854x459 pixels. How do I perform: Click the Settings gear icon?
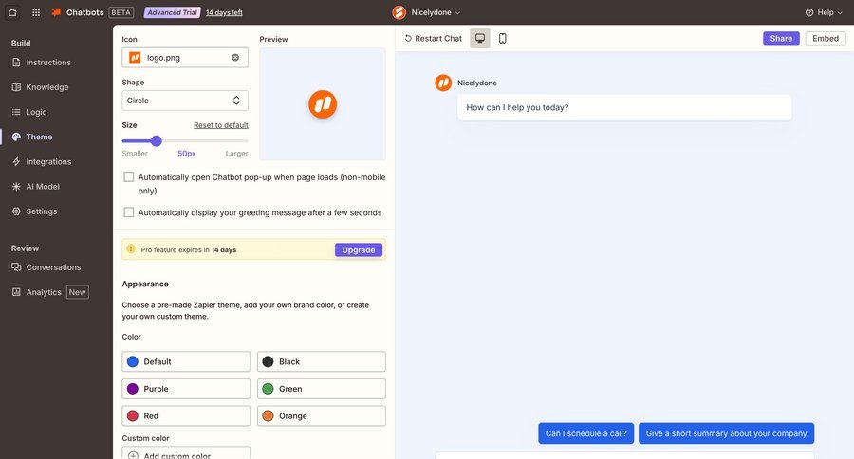[x=16, y=211]
